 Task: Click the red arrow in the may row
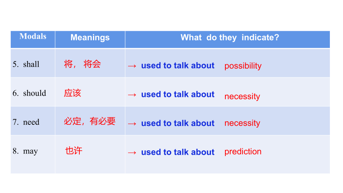coord(132,152)
